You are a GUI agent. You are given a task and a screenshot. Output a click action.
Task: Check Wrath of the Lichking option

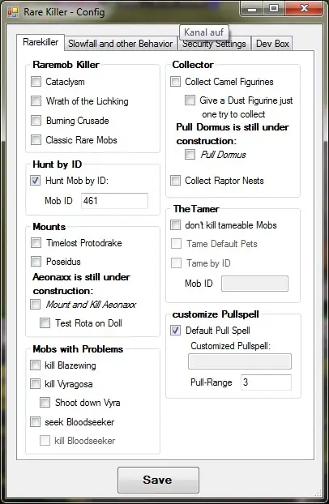click(x=36, y=101)
